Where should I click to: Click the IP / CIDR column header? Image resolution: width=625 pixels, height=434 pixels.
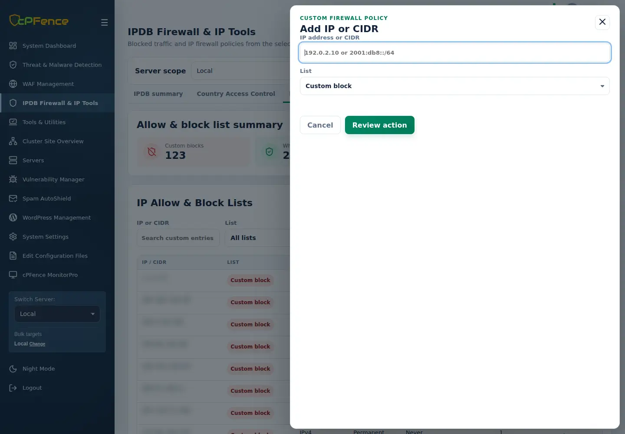(154, 262)
